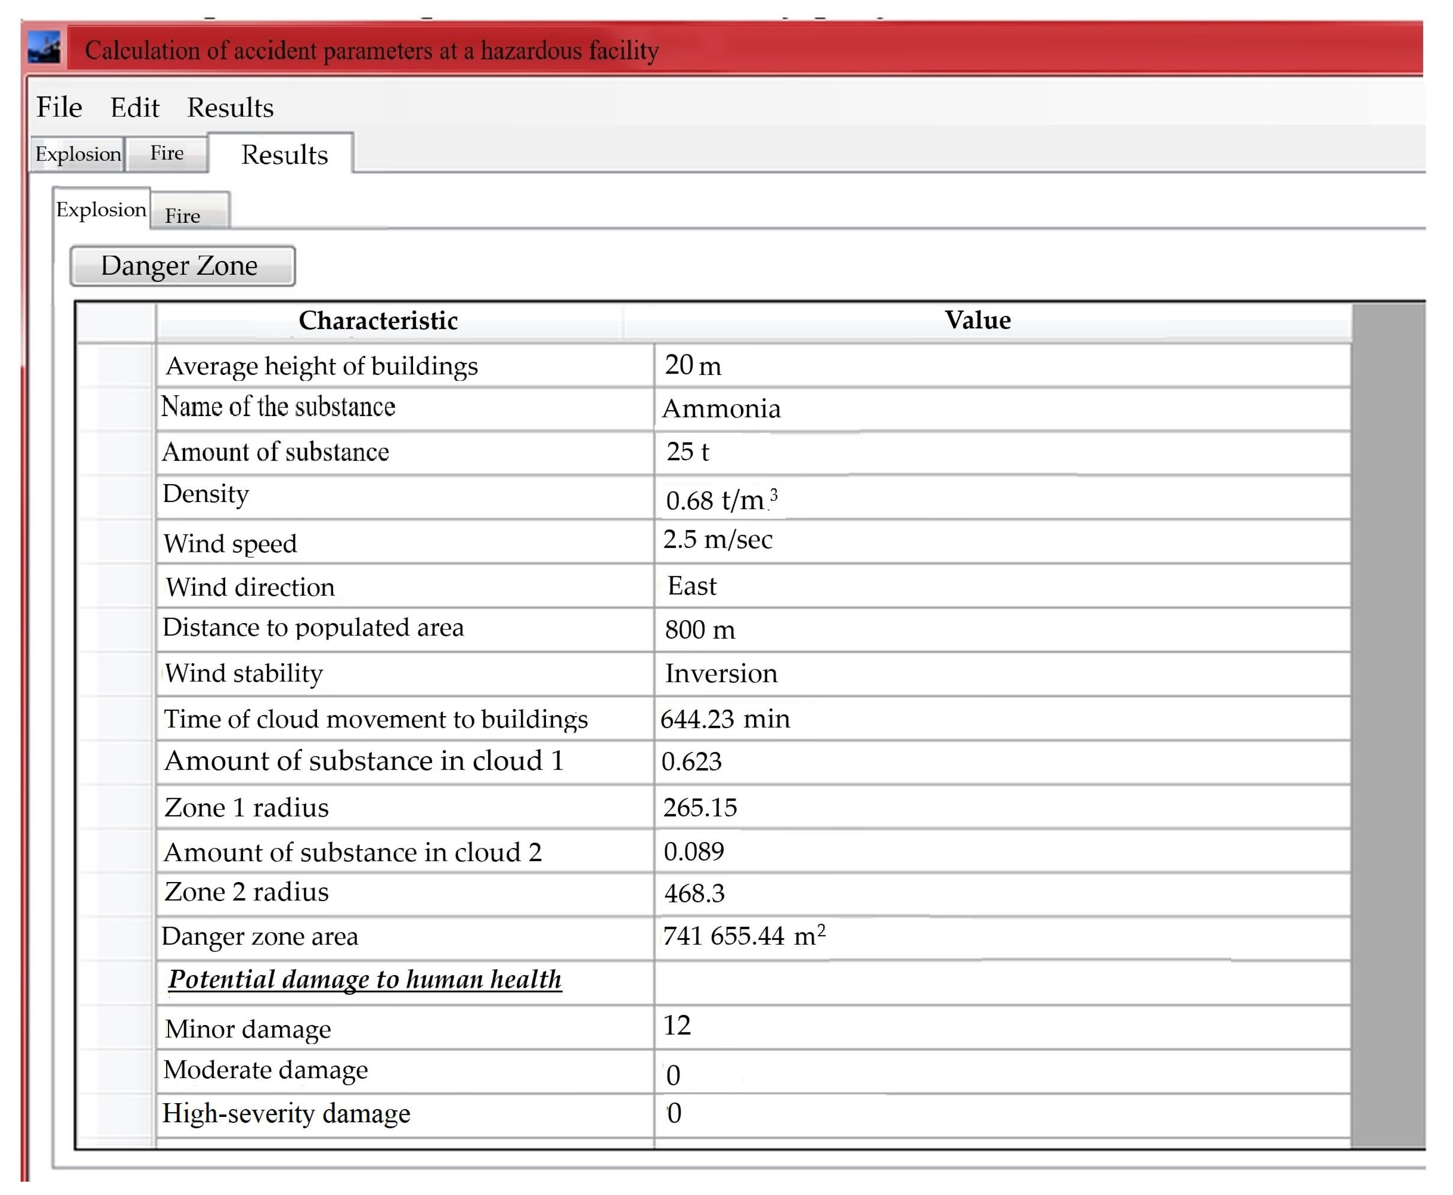The height and width of the screenshot is (1195, 1453).
Task: Click the '800 m' value cell
Action: [1002, 630]
